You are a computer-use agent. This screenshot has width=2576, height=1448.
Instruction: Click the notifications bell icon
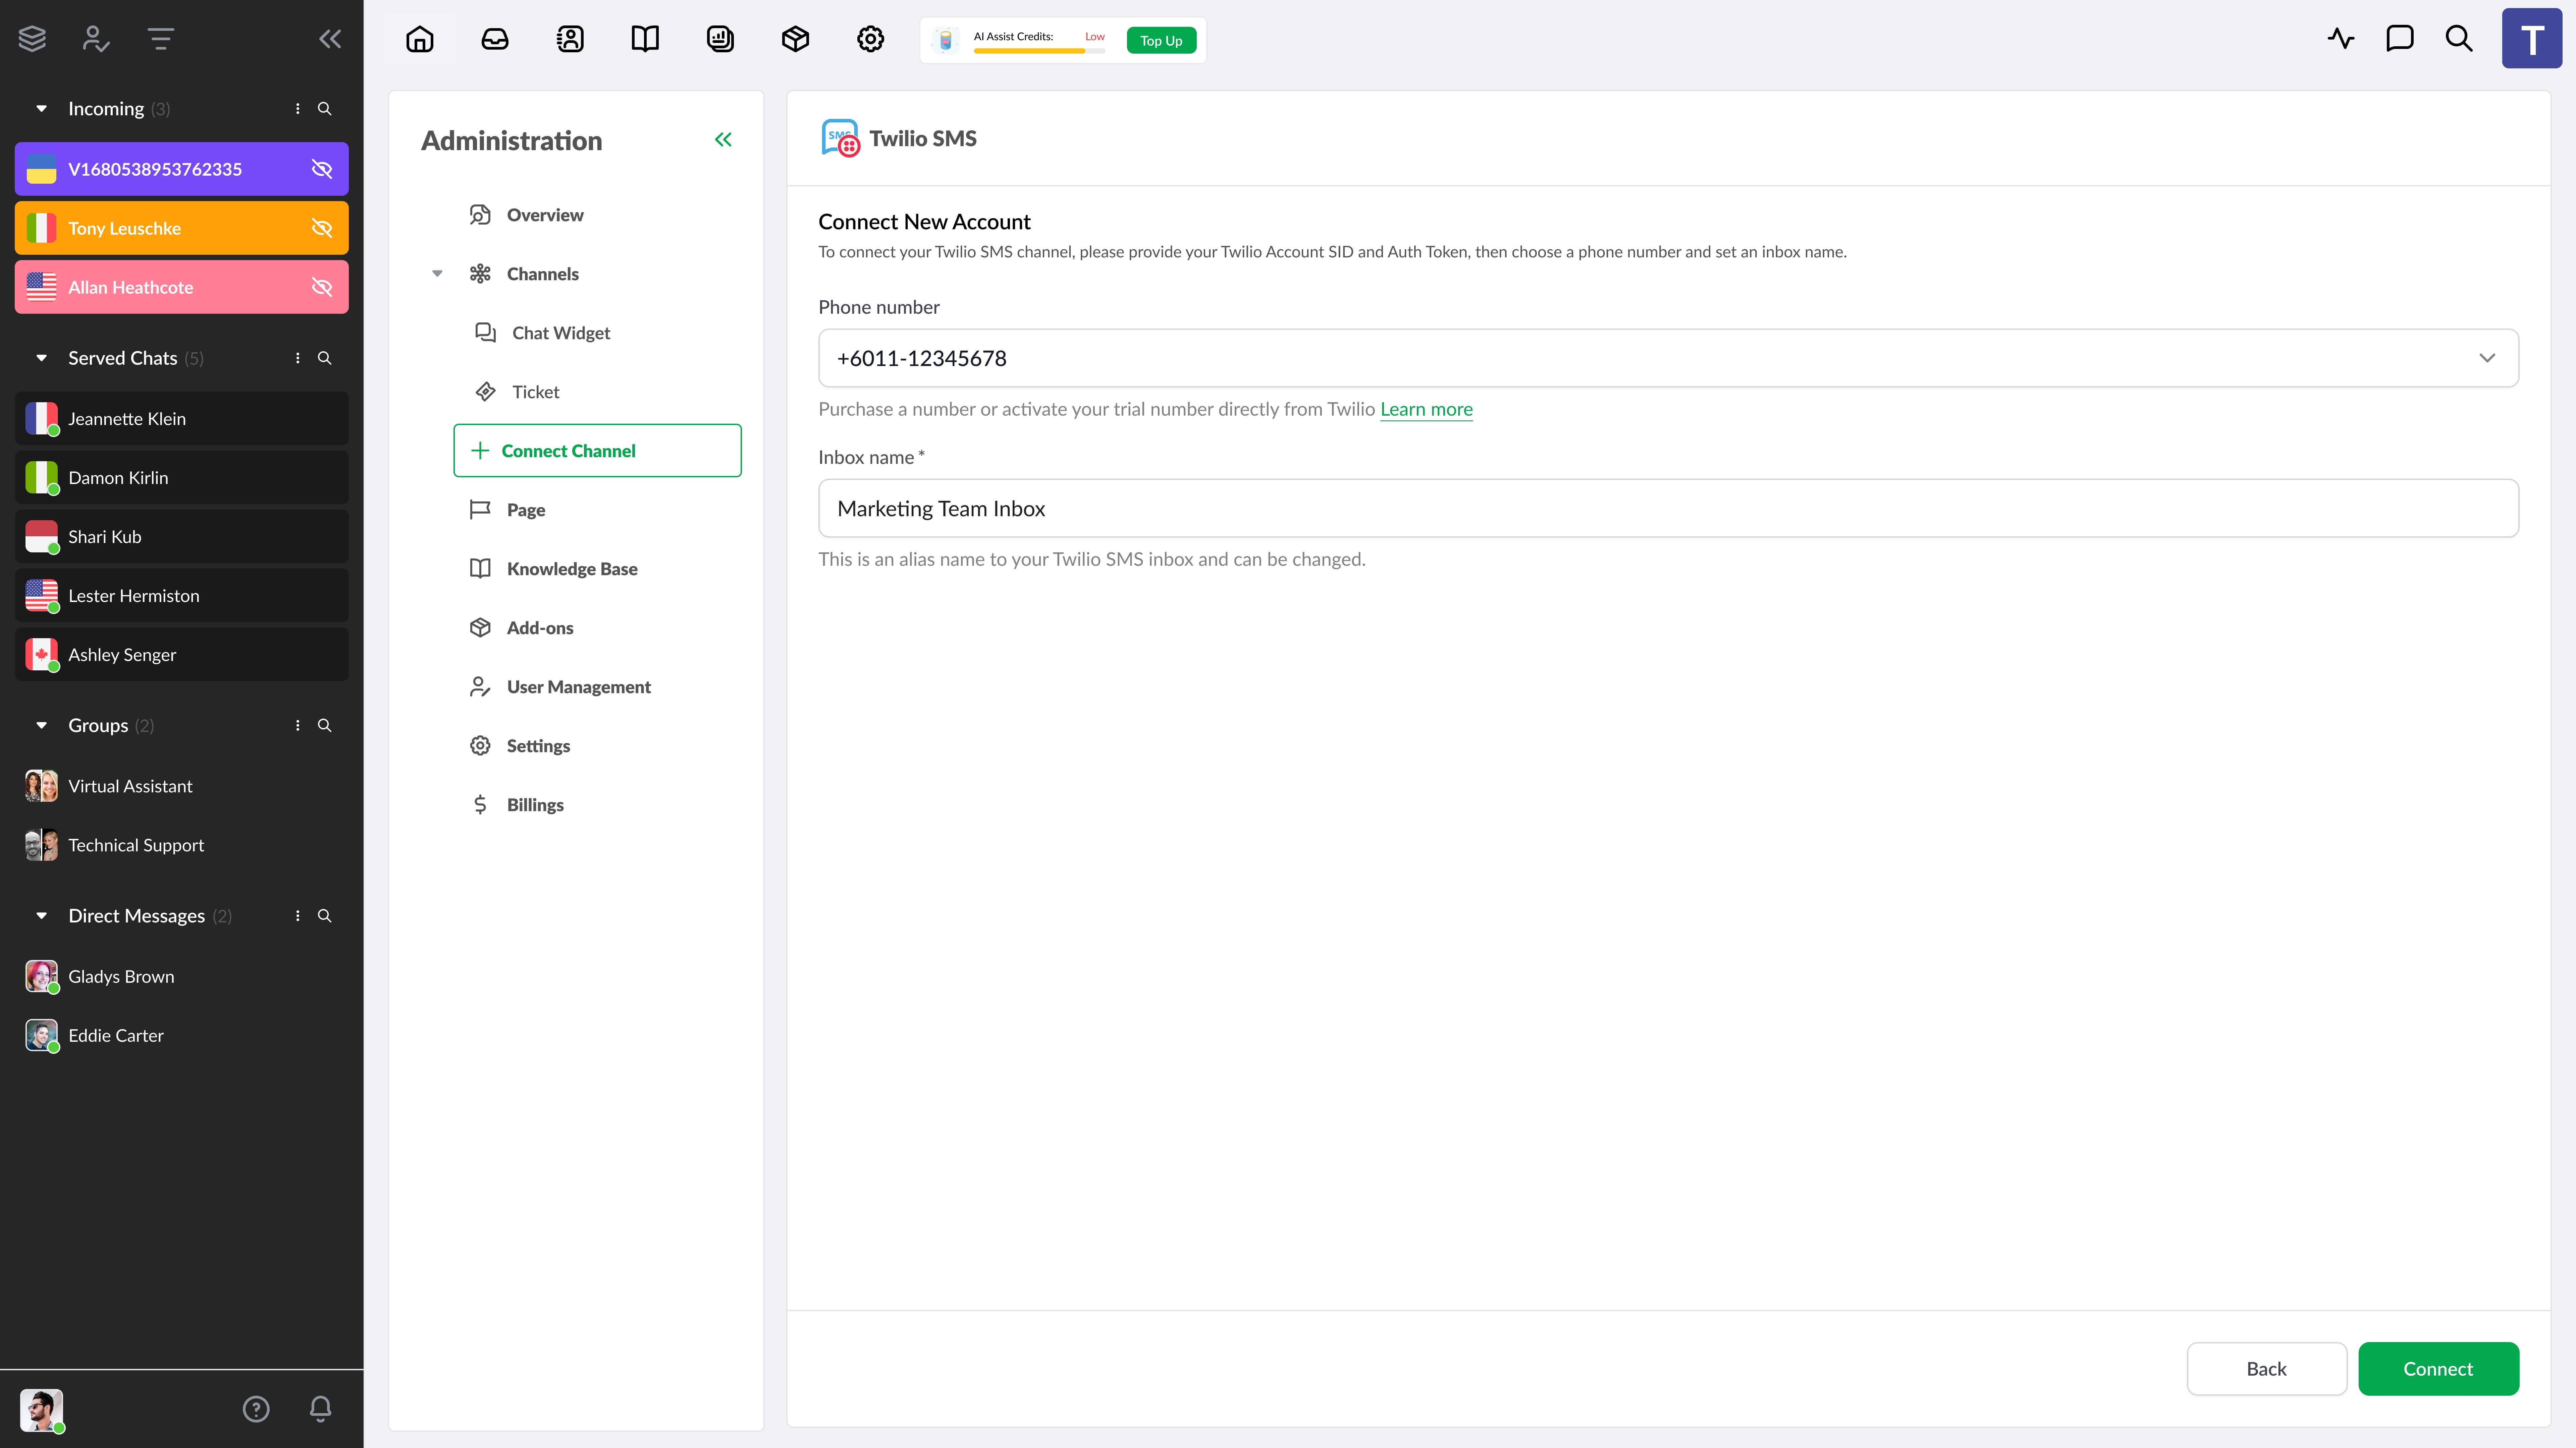coord(320,1409)
